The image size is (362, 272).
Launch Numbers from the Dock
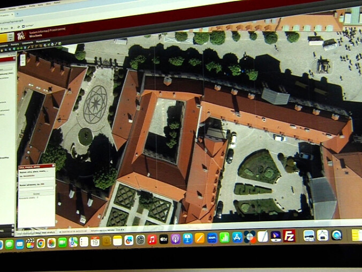224,238
